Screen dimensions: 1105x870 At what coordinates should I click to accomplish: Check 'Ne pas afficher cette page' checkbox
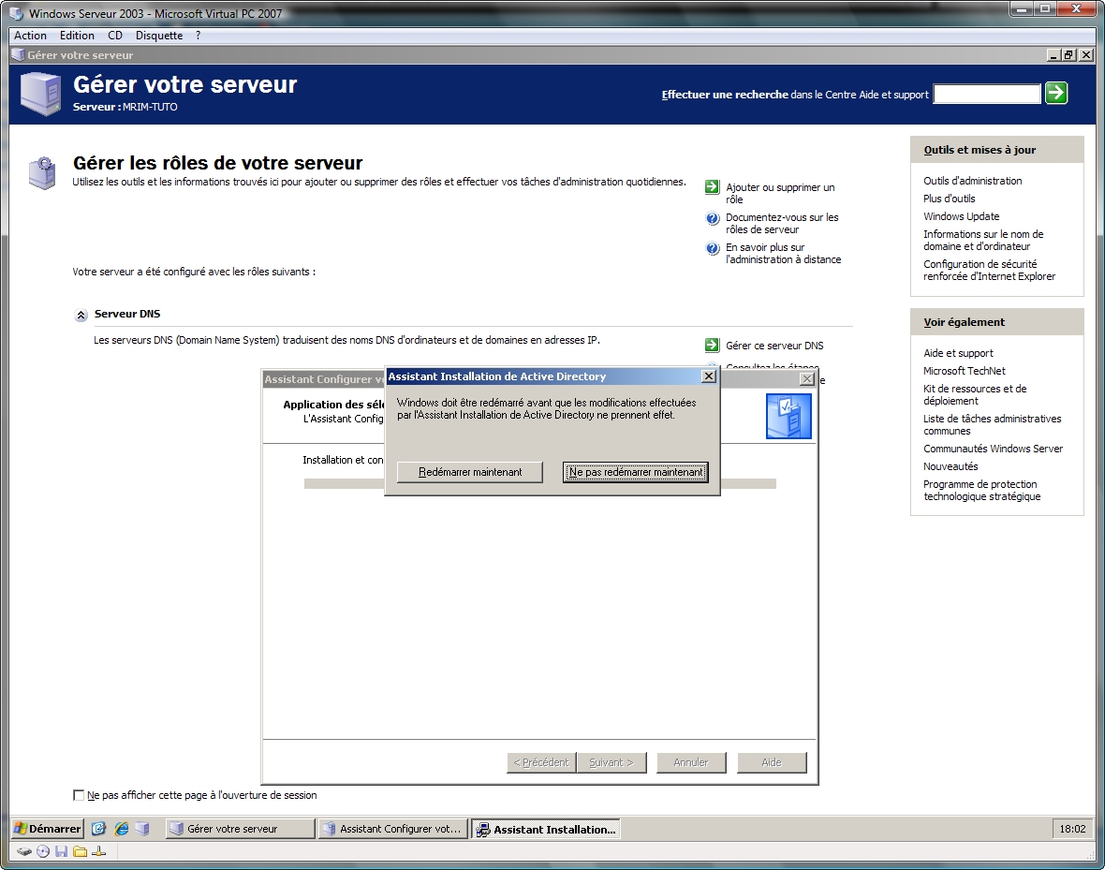pos(79,795)
